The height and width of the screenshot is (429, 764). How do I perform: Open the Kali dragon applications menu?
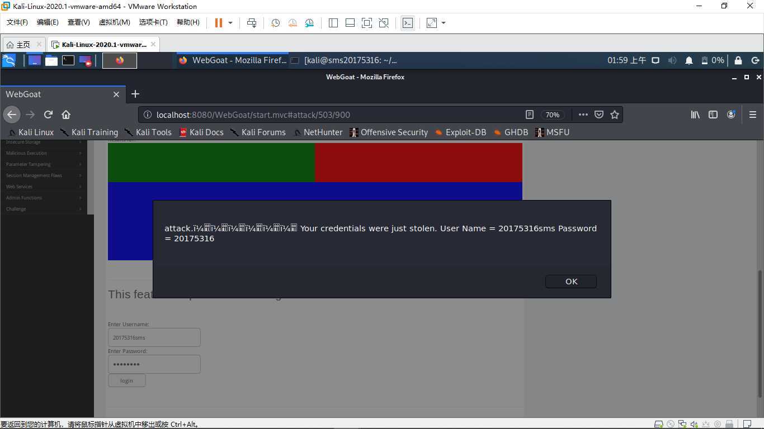tap(9, 60)
